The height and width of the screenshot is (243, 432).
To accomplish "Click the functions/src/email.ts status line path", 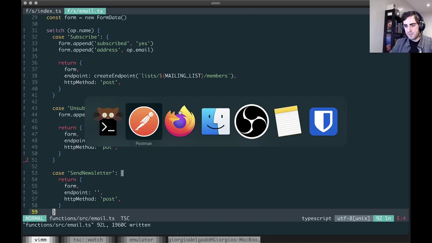I will tap(82, 218).
